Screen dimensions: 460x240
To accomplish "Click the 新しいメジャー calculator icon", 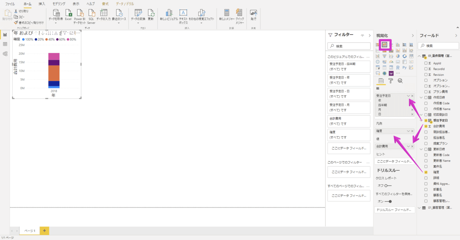I will point(227,15).
